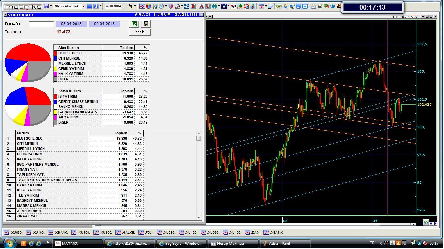The image size is (444, 249).
Task: Switch to the .FDJI. chart tab
Action: tap(146, 233)
